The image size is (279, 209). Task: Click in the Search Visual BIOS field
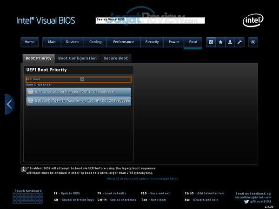point(150,20)
